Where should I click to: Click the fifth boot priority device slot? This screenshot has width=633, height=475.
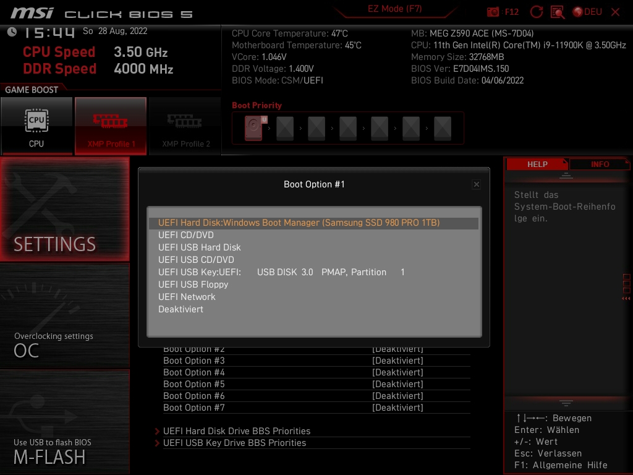point(380,129)
